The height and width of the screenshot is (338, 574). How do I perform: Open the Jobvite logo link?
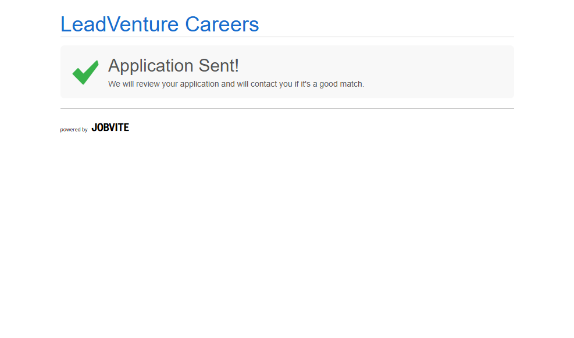coord(110,127)
